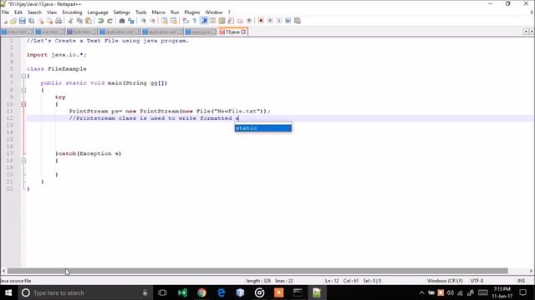Open the Encoding menu
The image size is (535, 300).
point(72,12)
